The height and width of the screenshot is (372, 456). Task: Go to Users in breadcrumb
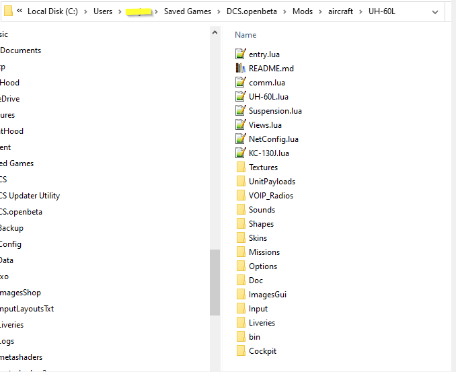[x=103, y=11]
